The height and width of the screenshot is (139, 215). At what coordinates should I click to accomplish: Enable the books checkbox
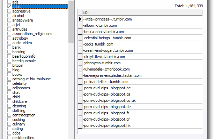[9, 74]
